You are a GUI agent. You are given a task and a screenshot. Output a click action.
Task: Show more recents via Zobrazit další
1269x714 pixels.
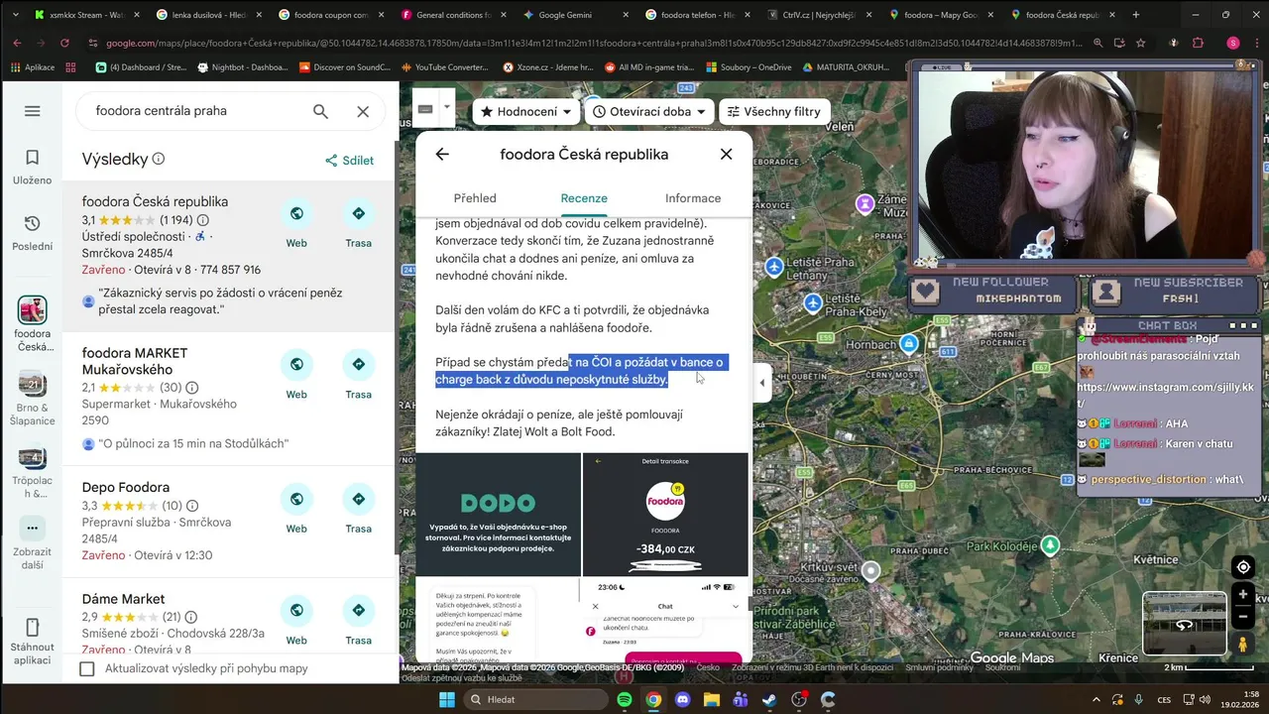(x=32, y=544)
